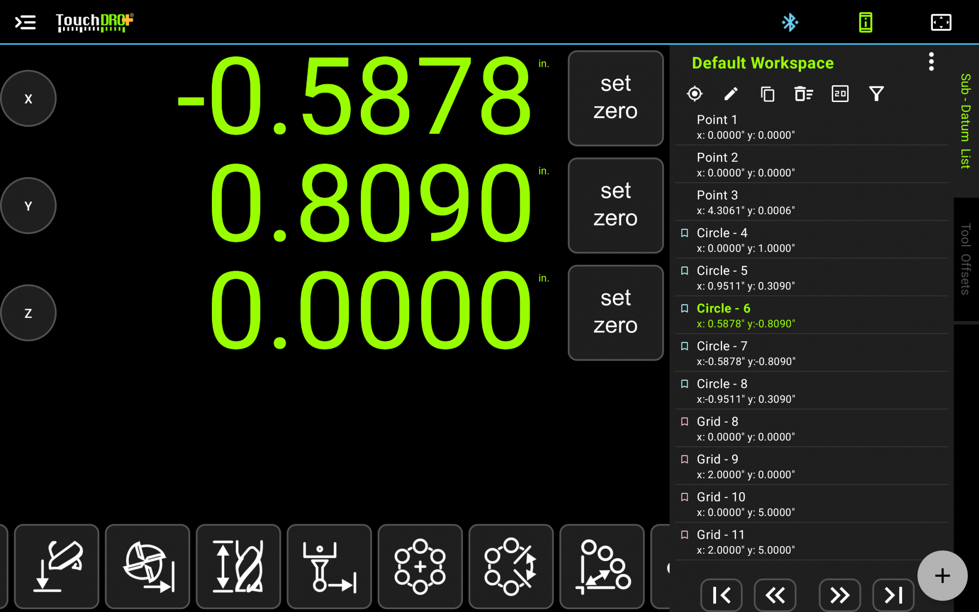979x612 pixels.
Task: Select Grid - 9 list entry
Action: pyautogui.click(x=812, y=466)
